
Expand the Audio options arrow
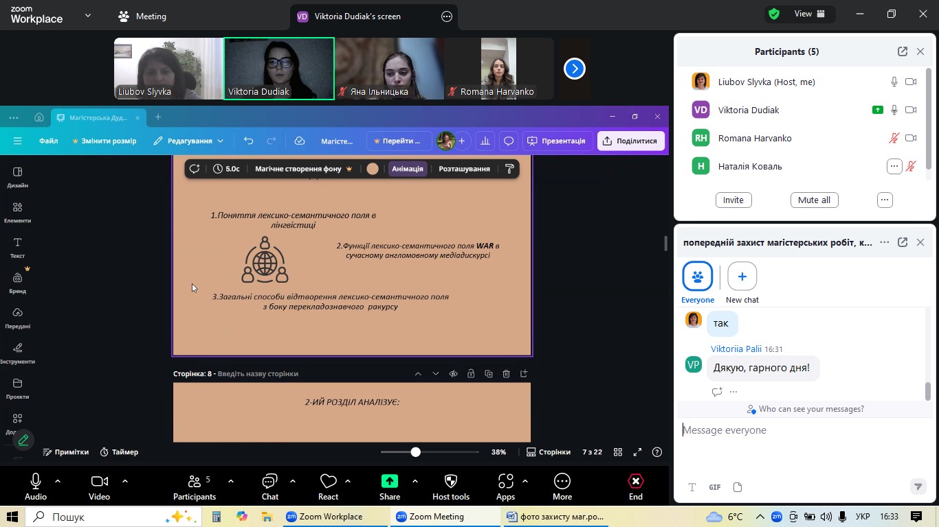tap(58, 481)
